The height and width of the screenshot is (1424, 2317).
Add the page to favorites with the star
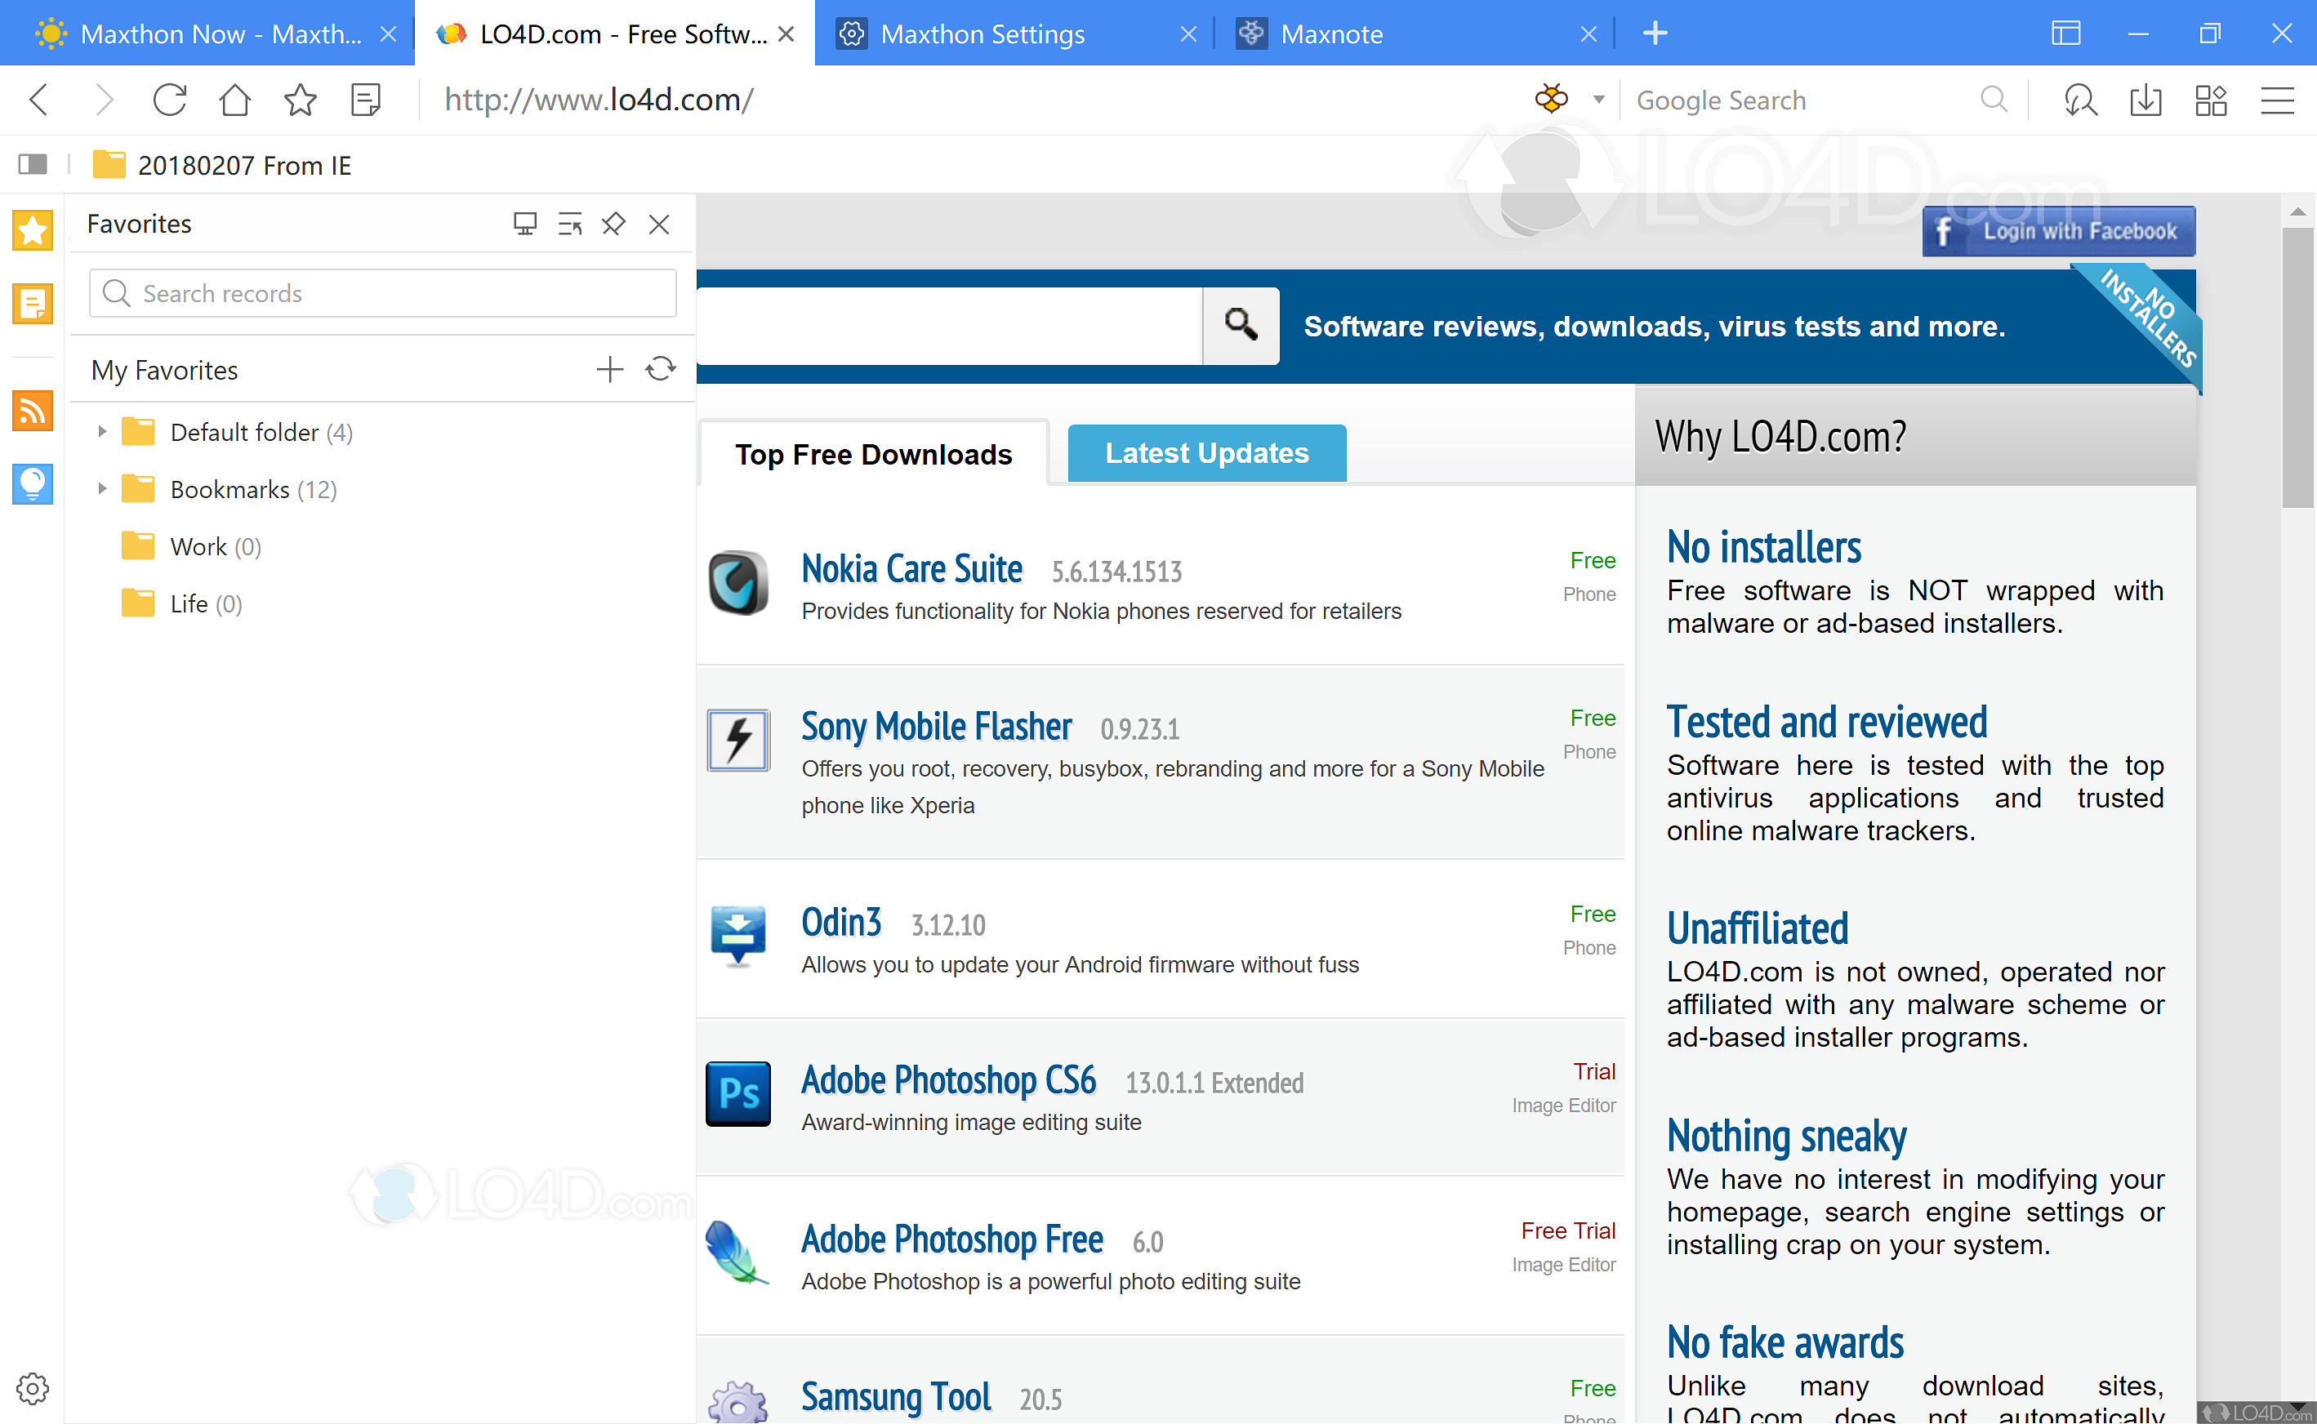pyautogui.click(x=301, y=99)
